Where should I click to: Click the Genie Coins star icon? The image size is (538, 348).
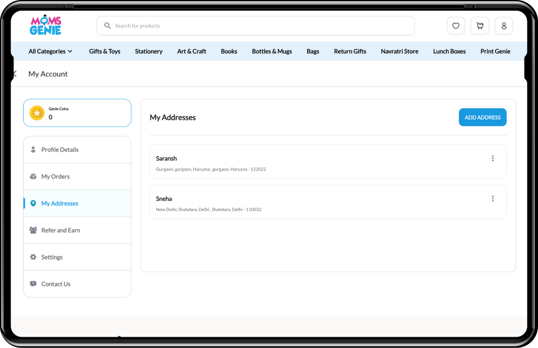[x=37, y=113]
